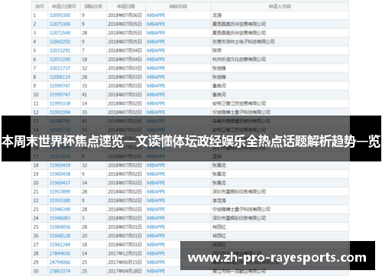The image size is (382, 277).
Task: Open registration number 31991994 link
Action: pyautogui.click(x=60, y=112)
